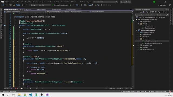
Task: Open the Herramientas menu
Action: click(x=65, y=2)
